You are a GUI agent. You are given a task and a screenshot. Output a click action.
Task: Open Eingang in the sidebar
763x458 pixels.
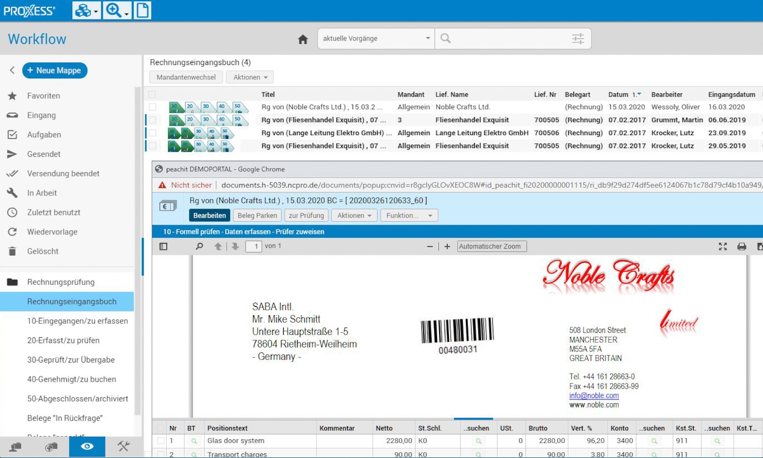tap(41, 115)
